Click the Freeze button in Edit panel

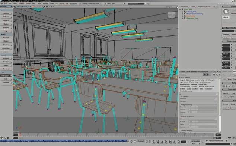click(x=226, y=104)
